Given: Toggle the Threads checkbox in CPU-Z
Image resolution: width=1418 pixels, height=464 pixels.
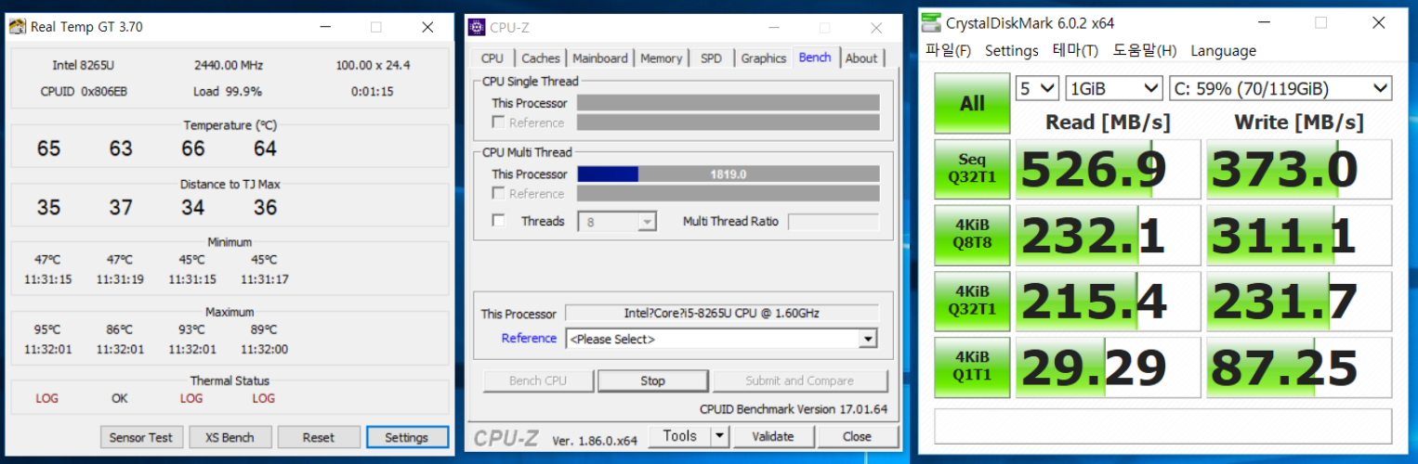Looking at the screenshot, I should (x=499, y=221).
